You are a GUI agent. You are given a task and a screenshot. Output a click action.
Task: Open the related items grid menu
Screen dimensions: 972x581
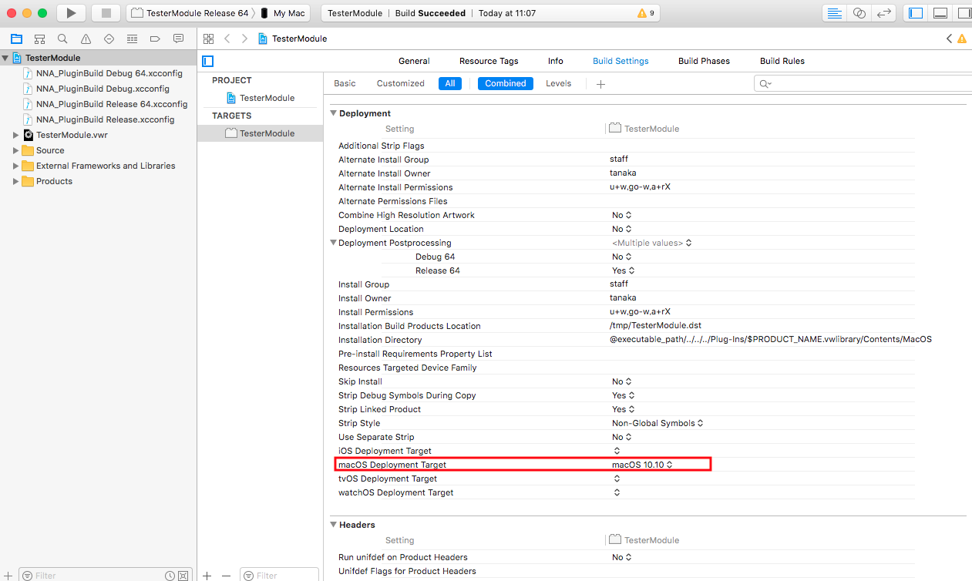(x=208, y=39)
